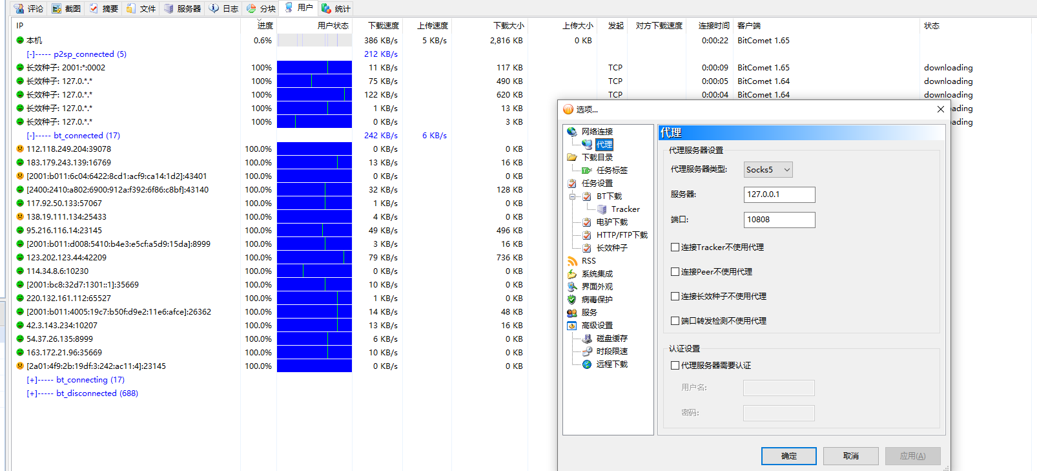The height and width of the screenshot is (471, 1037).
Task: Expand the bt_disconnected (688) group
Action: point(32,393)
